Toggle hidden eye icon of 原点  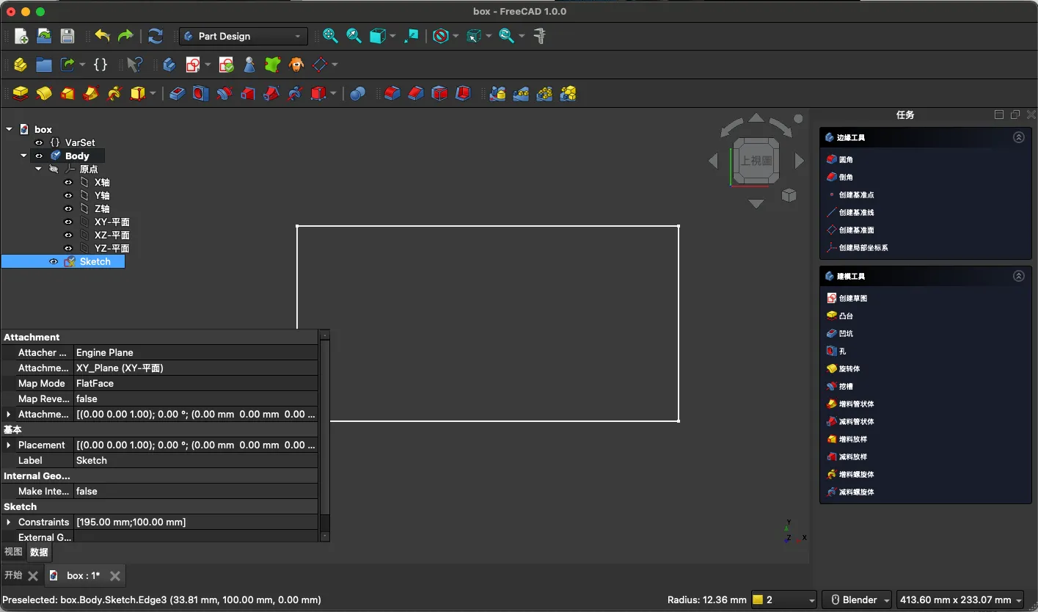click(54, 170)
